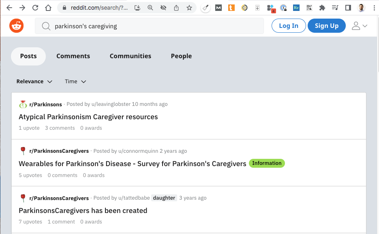The width and height of the screenshot is (379, 234).
Task: Click the browser forward arrow
Action: point(22,8)
